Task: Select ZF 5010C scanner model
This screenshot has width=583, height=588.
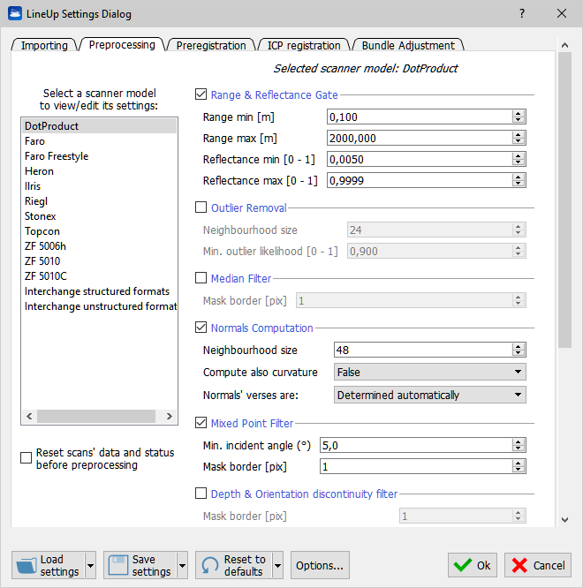Action: pyautogui.click(x=99, y=276)
